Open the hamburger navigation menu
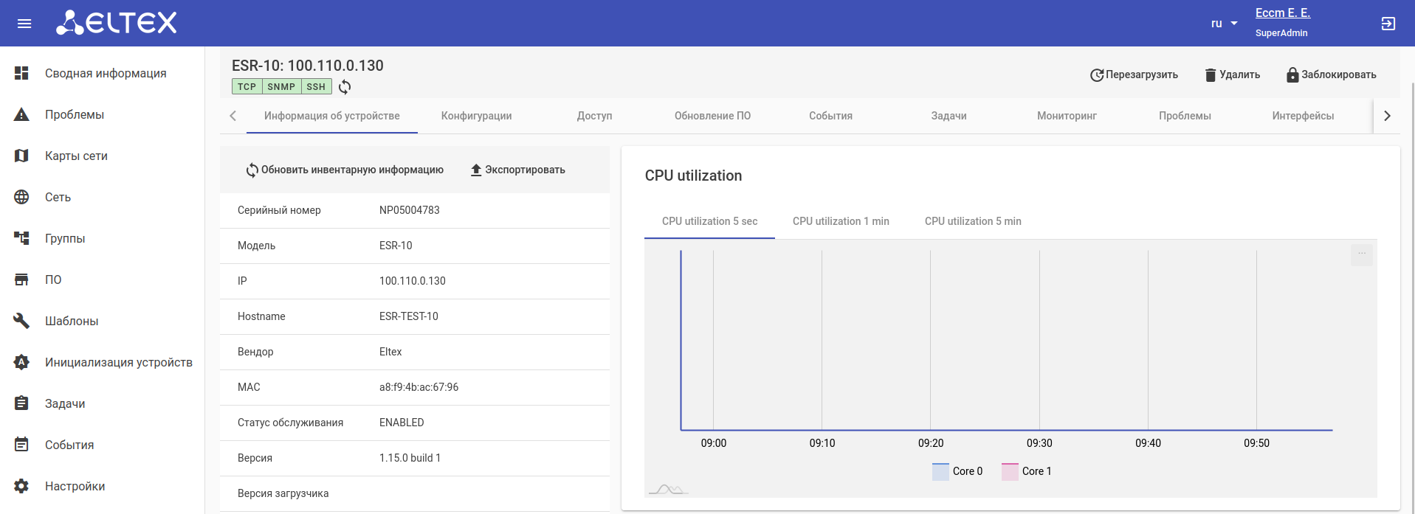Viewport: 1415px width, 514px height. click(x=24, y=24)
